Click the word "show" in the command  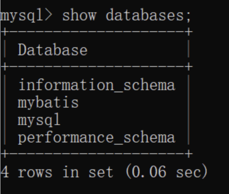pyautogui.click(x=79, y=16)
